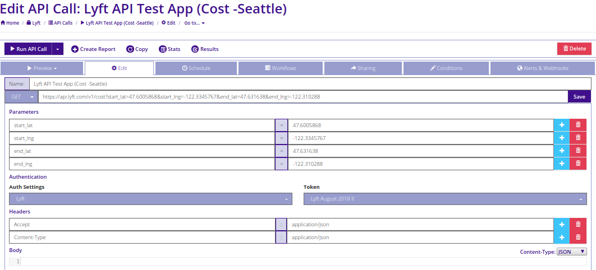
Task: Click Home in the breadcrumb
Action: (10, 23)
